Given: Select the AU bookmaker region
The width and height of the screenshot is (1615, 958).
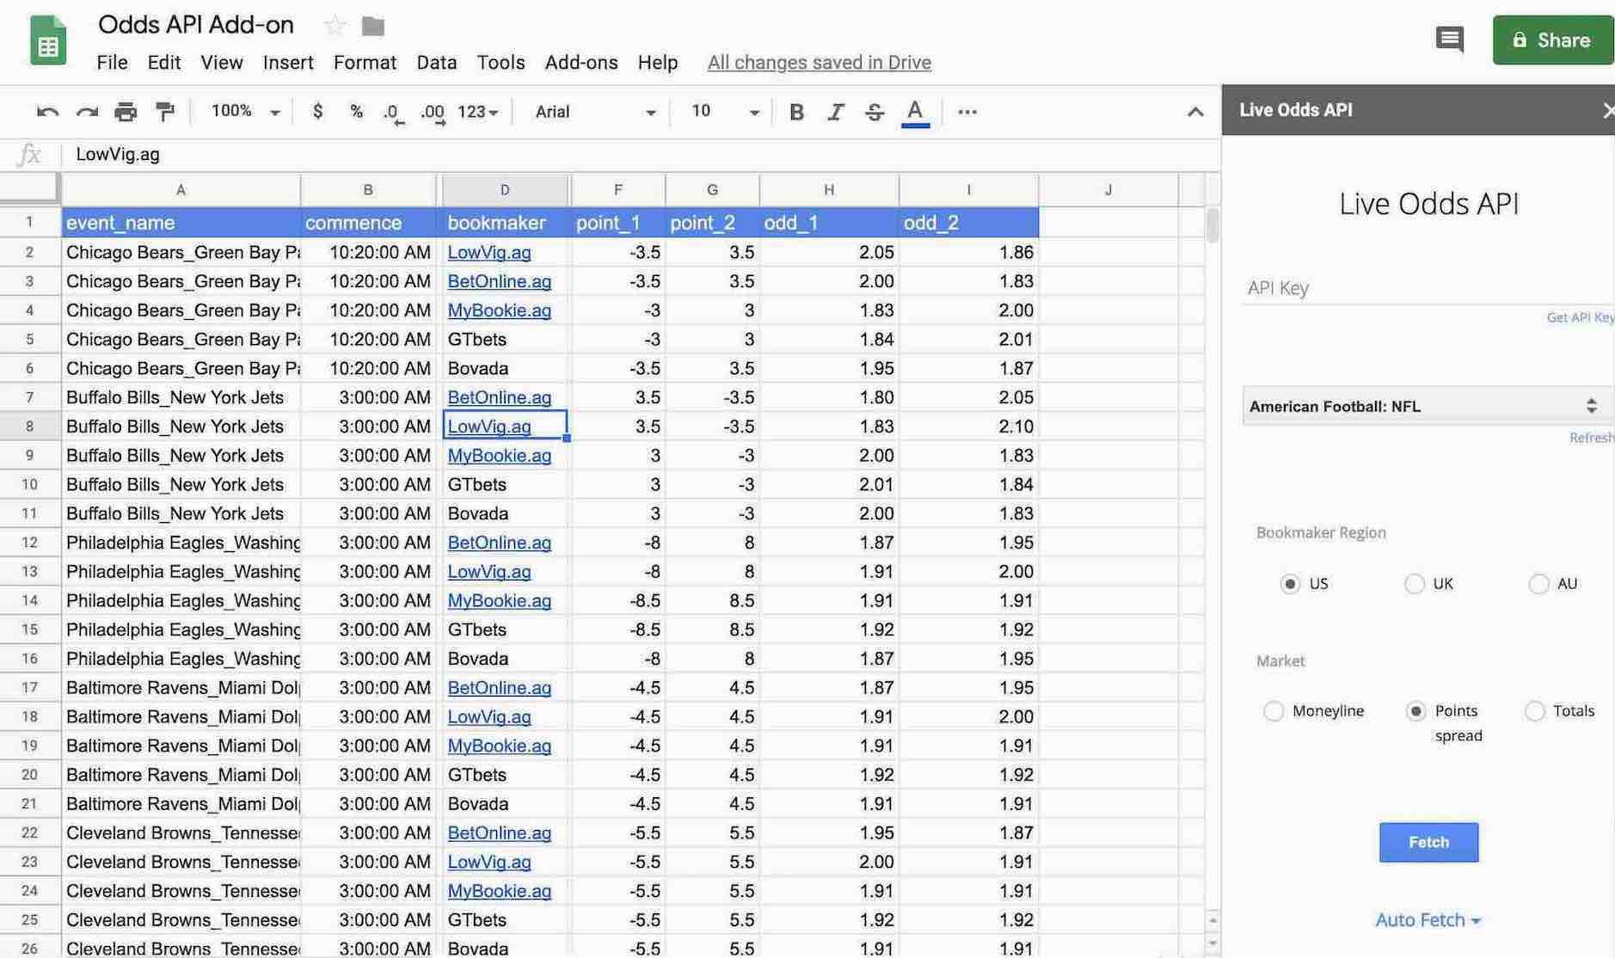Looking at the screenshot, I should [1538, 584].
